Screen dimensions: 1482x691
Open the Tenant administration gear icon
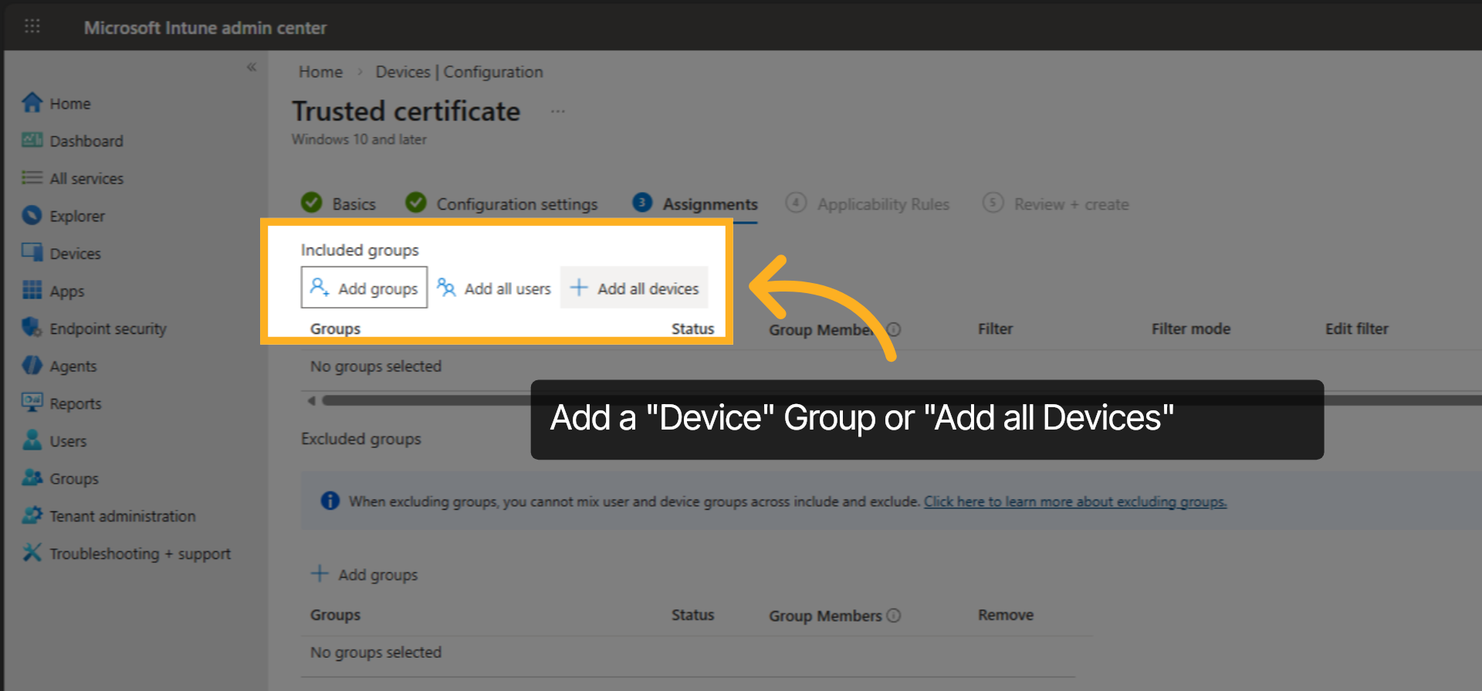[32, 514]
